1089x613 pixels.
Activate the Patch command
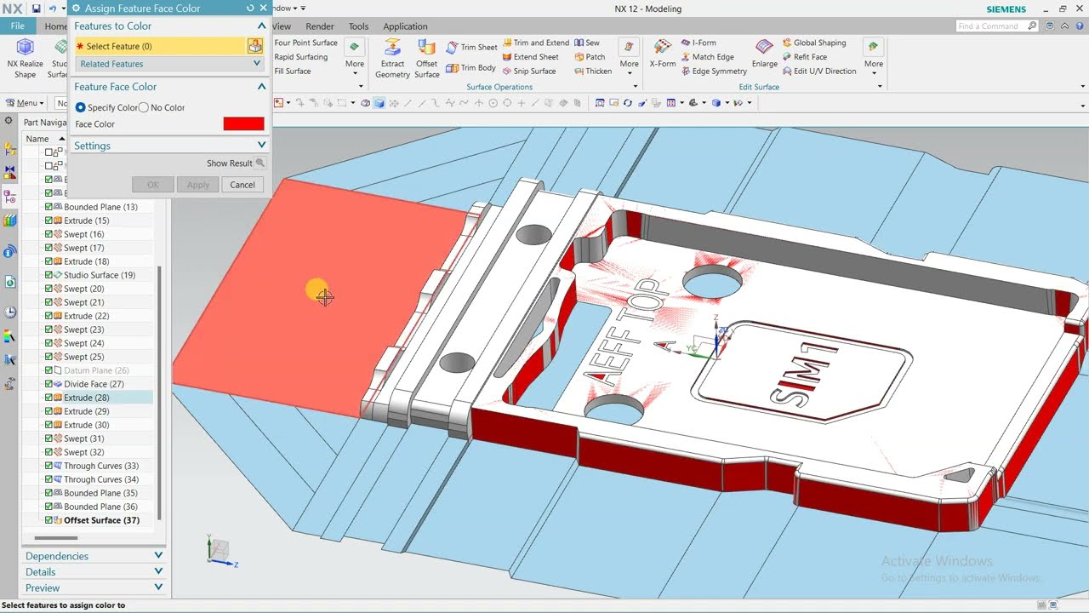tap(590, 57)
